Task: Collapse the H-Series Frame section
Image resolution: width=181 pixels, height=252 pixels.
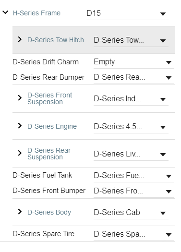Action: tap(5, 12)
